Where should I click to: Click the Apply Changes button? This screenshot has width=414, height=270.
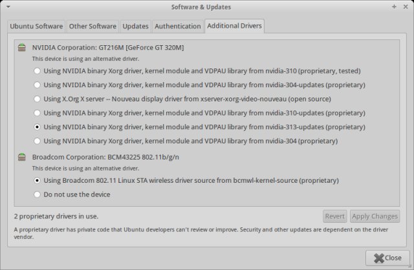pos(375,216)
